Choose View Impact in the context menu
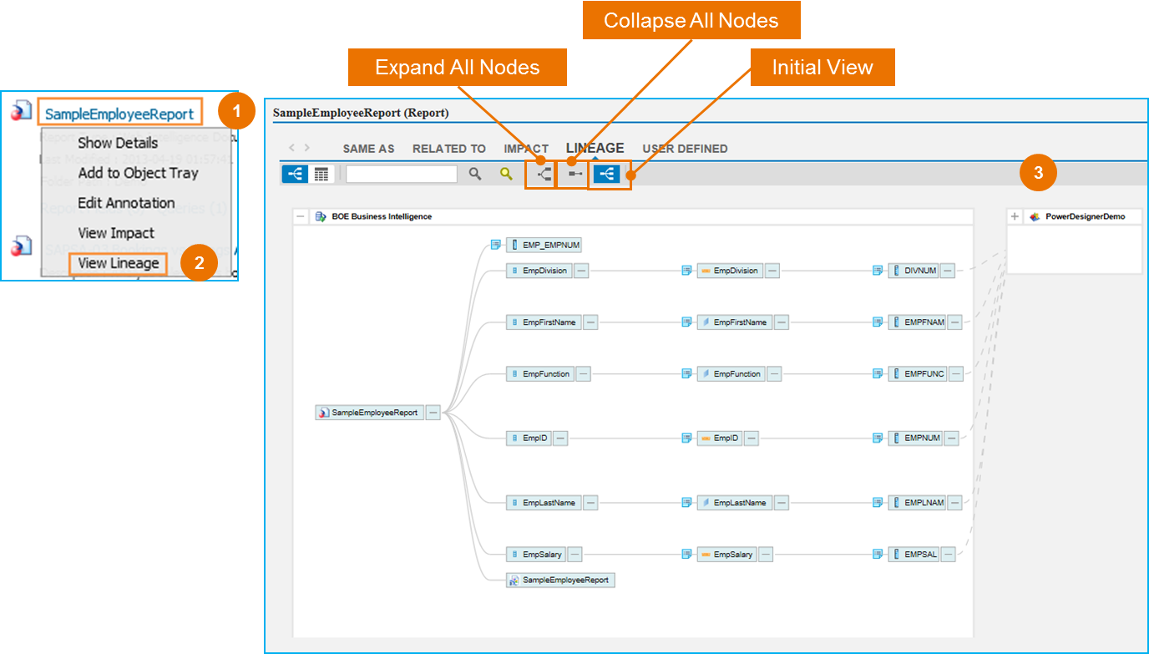1149x654 pixels. (x=116, y=233)
